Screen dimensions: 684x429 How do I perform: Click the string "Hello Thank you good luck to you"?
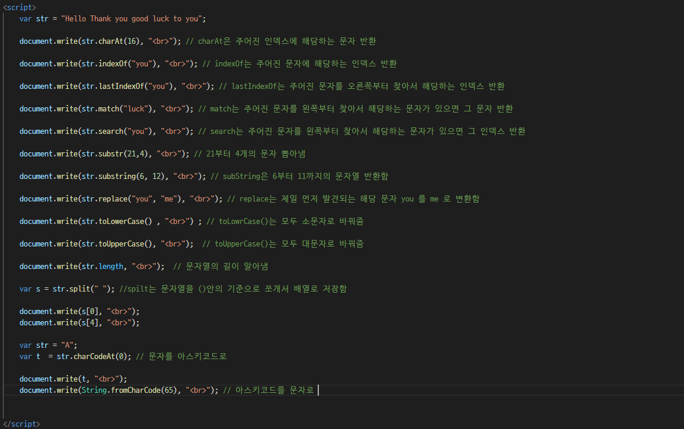tap(132, 19)
